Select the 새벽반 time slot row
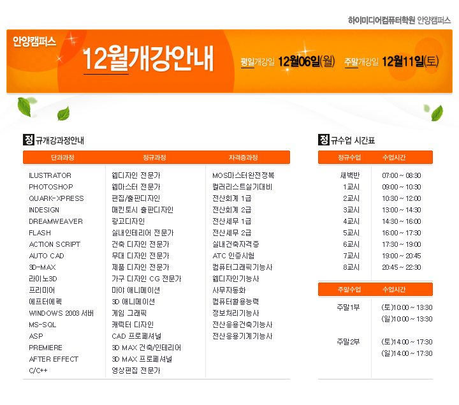The image size is (459, 405). [x=350, y=175]
